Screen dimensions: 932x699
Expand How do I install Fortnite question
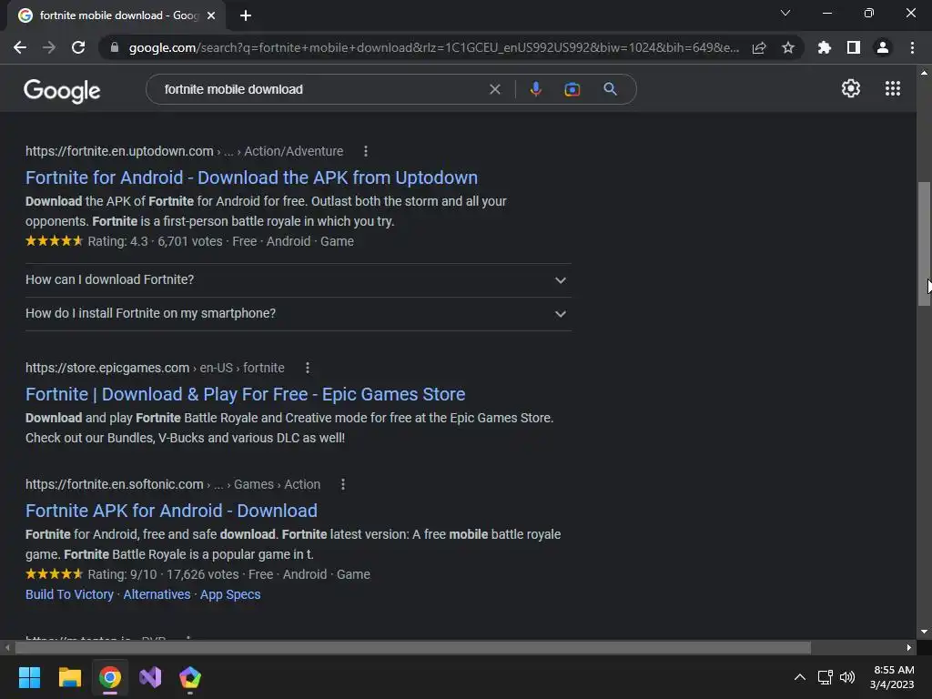tap(298, 314)
